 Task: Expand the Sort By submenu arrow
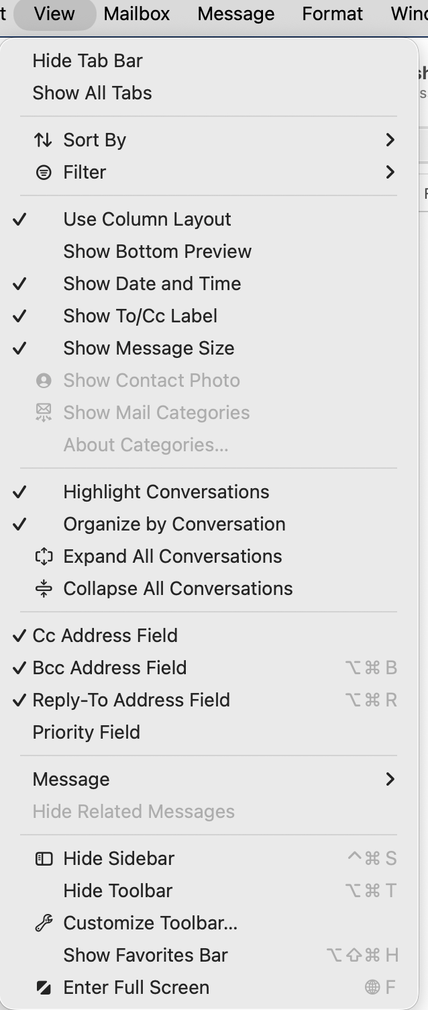click(x=390, y=140)
